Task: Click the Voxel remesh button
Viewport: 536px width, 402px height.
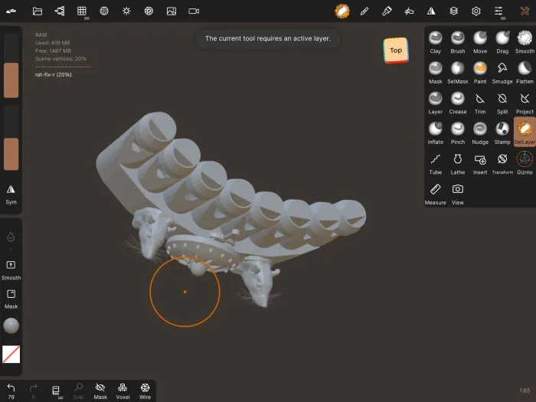Action: point(123,391)
